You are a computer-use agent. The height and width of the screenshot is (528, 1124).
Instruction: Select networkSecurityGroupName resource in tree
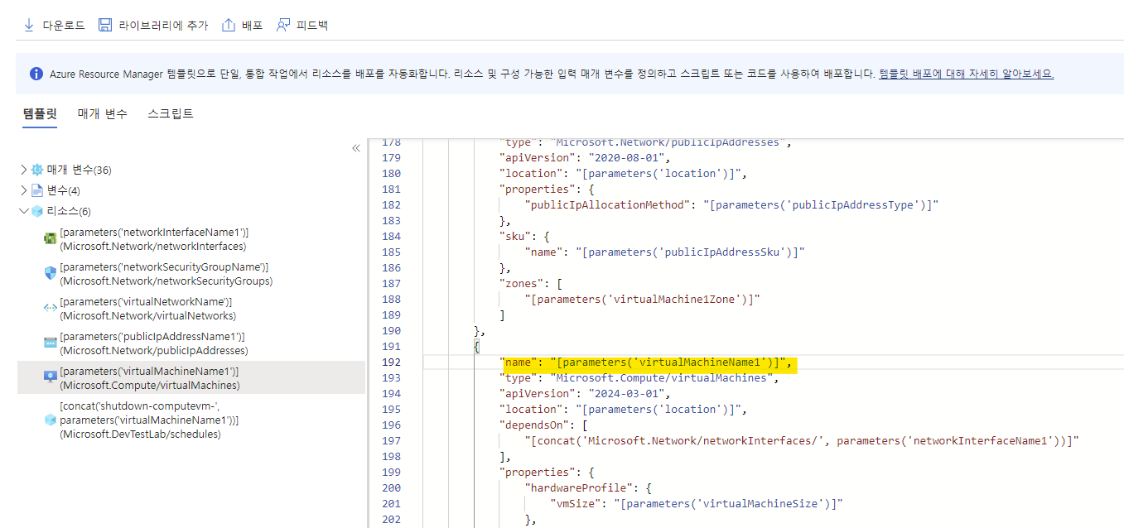164,274
